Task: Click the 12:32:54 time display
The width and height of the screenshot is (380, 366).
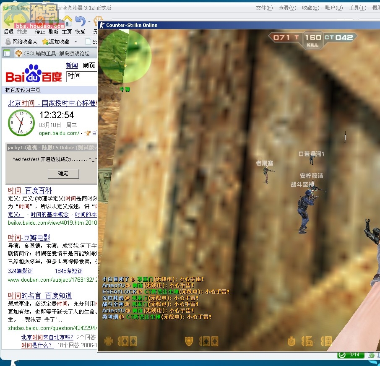Action: point(57,115)
